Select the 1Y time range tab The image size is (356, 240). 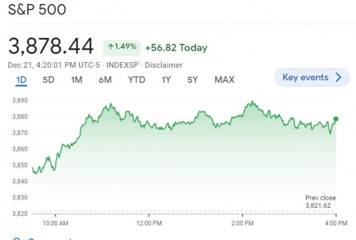click(x=166, y=80)
